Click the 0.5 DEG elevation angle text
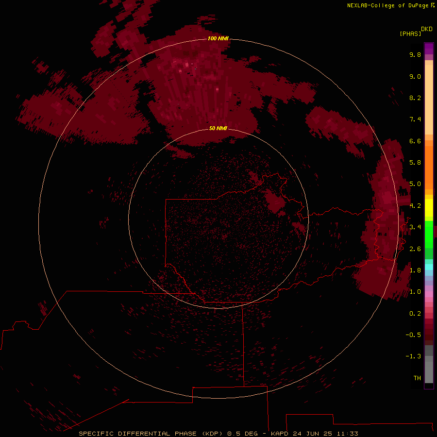This screenshot has width=437, height=437. click(x=242, y=434)
